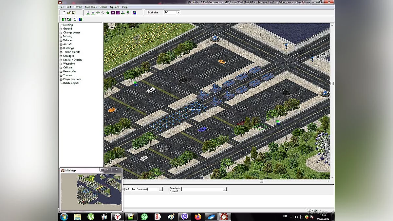This screenshot has width=393, height=221.
Task: Open the Terrain menu
Action: (x=78, y=7)
